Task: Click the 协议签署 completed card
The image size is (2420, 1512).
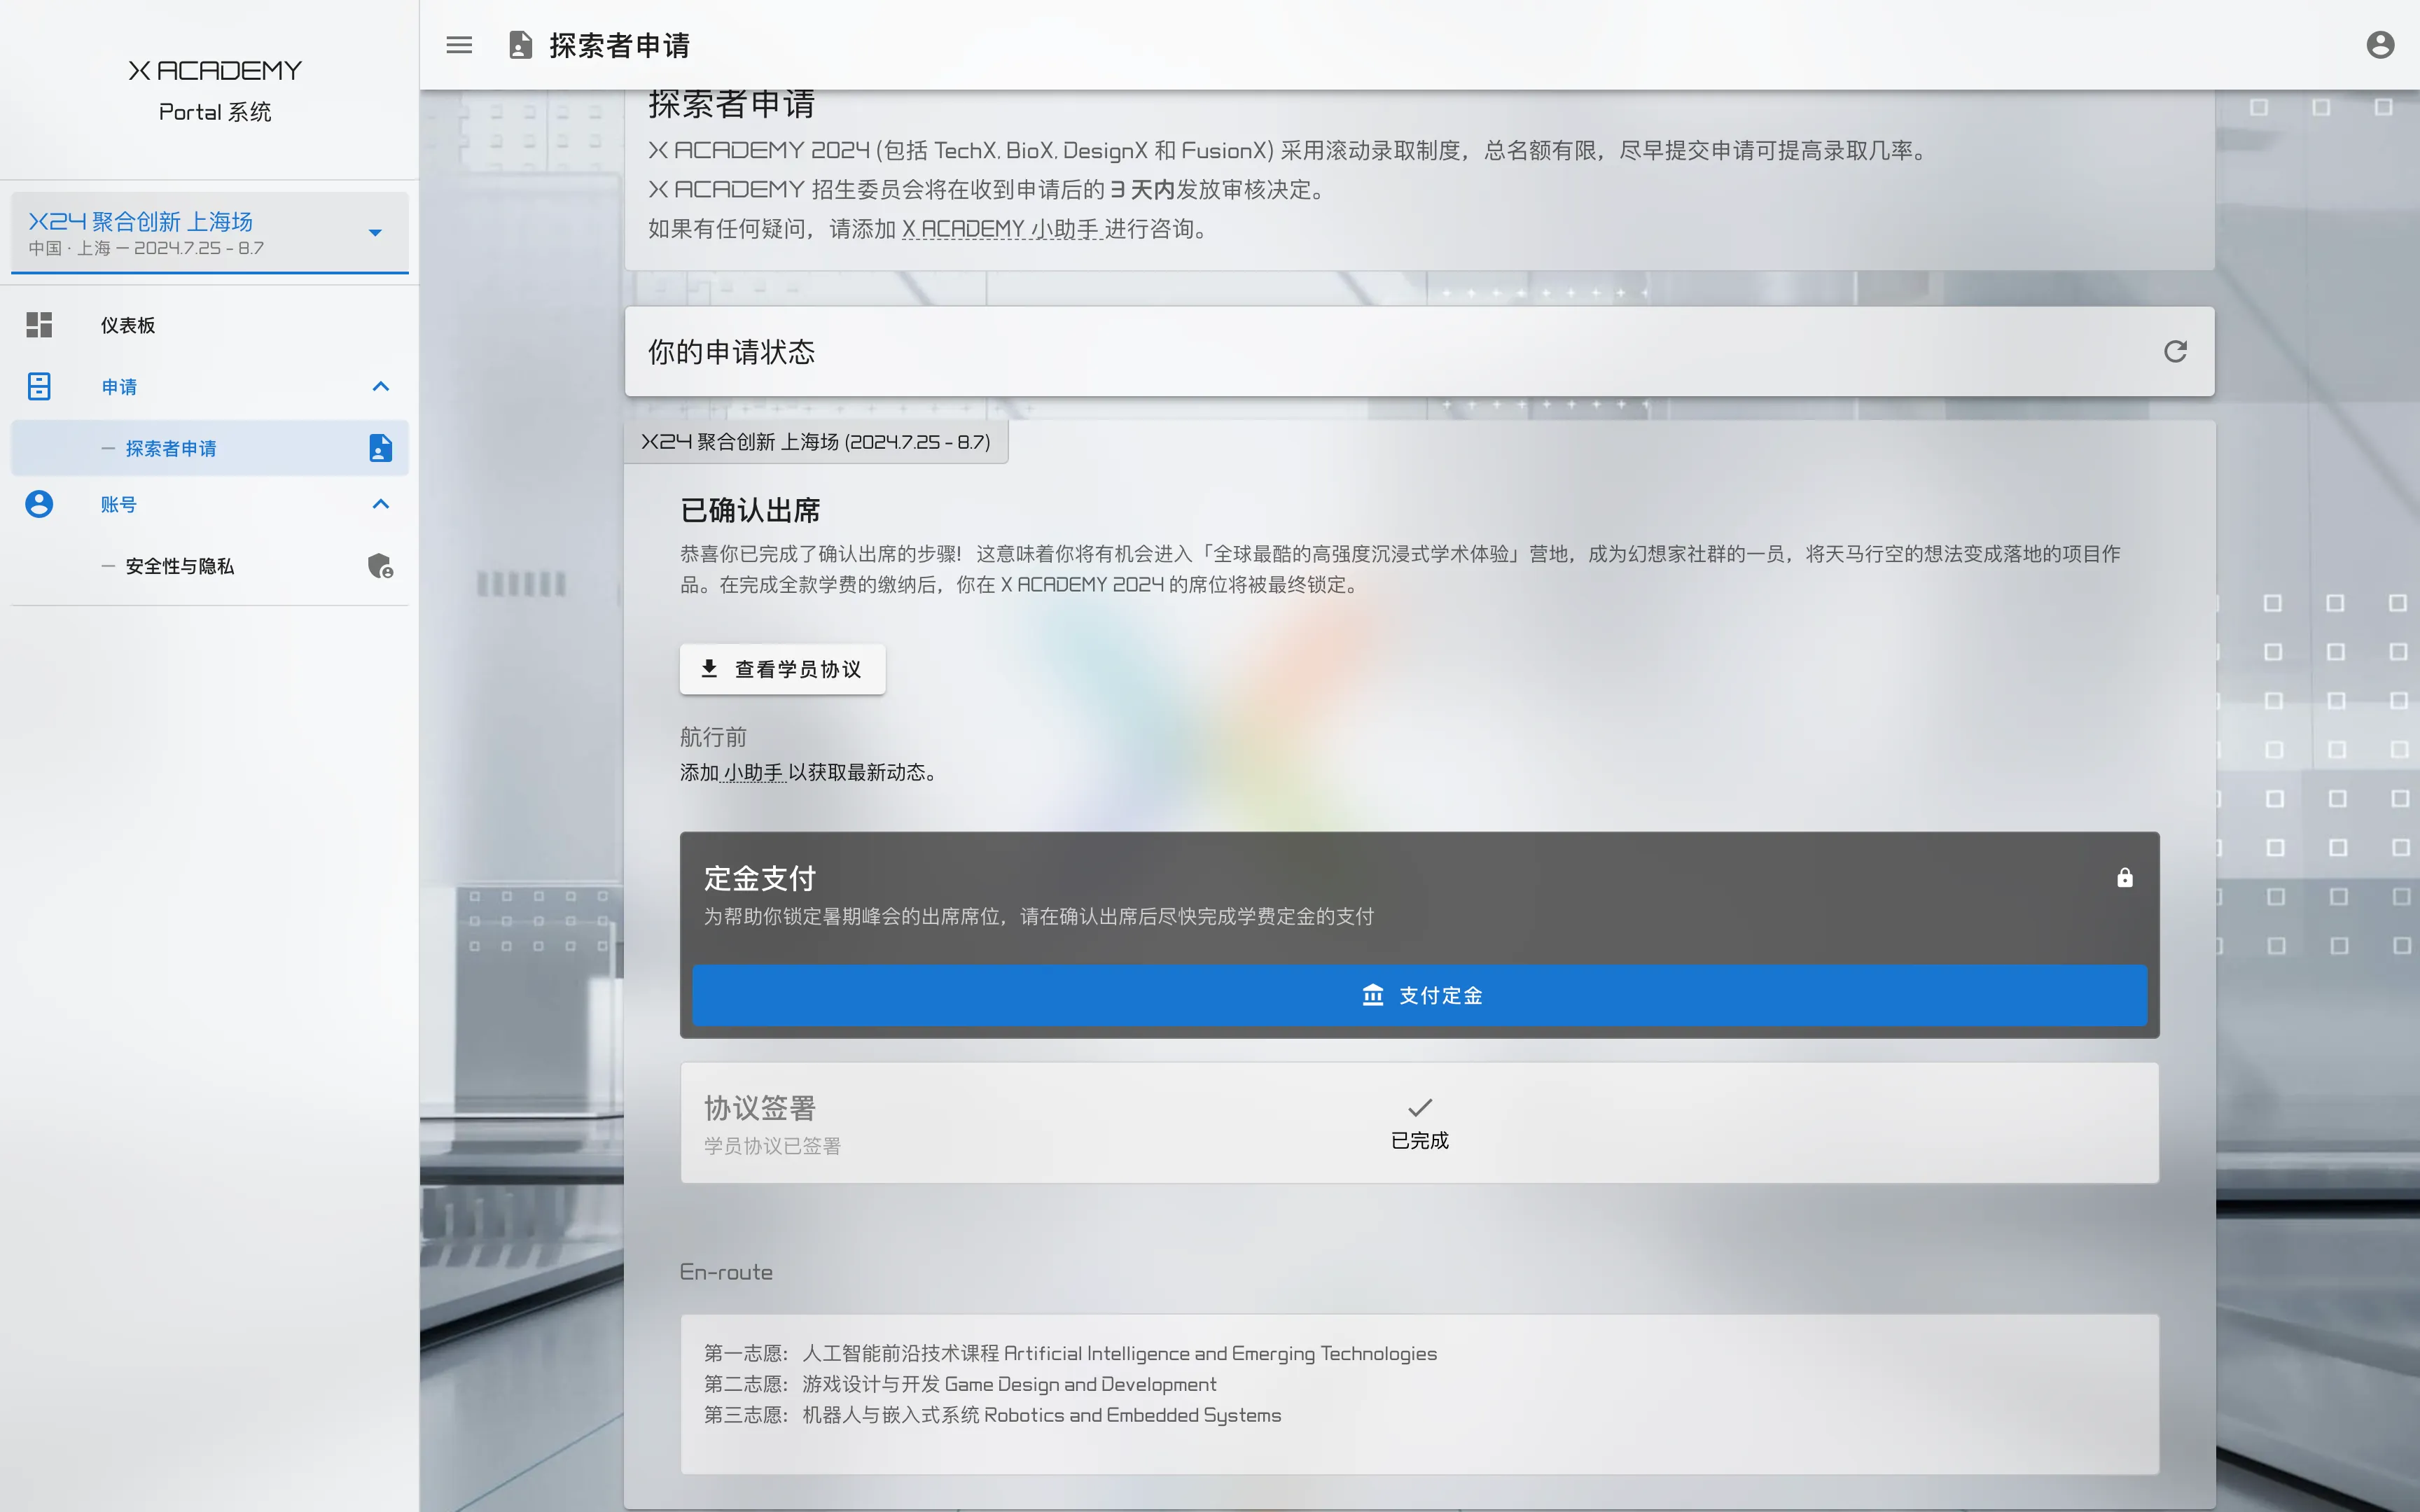Action: point(1419,1123)
